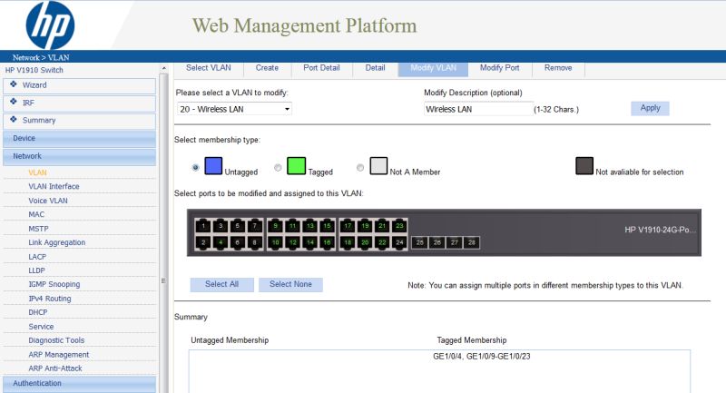The height and width of the screenshot is (393, 726).
Task: Click port 5 on the switch diagram
Action: (x=238, y=226)
